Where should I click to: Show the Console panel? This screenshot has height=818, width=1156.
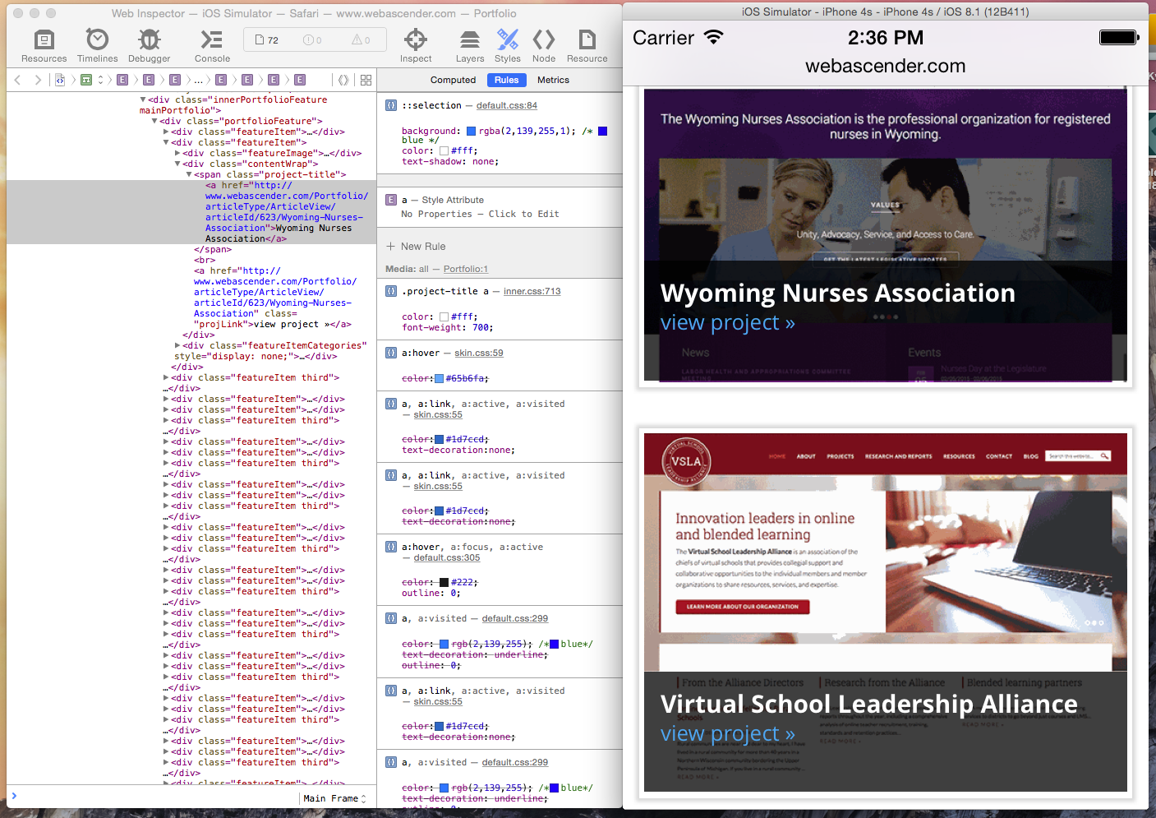(x=212, y=46)
